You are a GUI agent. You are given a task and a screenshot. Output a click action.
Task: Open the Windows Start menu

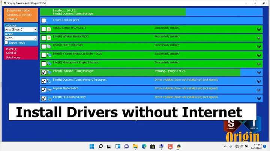(92, 147)
